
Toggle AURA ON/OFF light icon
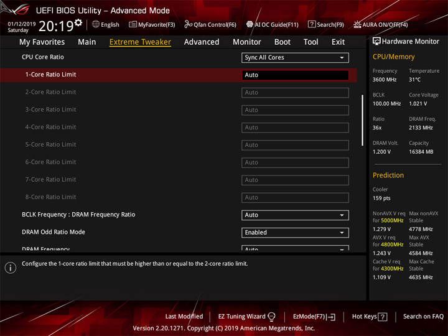[357, 24]
